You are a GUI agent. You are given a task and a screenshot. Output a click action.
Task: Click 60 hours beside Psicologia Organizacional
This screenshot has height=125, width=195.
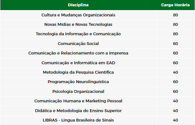pyautogui.click(x=175, y=91)
